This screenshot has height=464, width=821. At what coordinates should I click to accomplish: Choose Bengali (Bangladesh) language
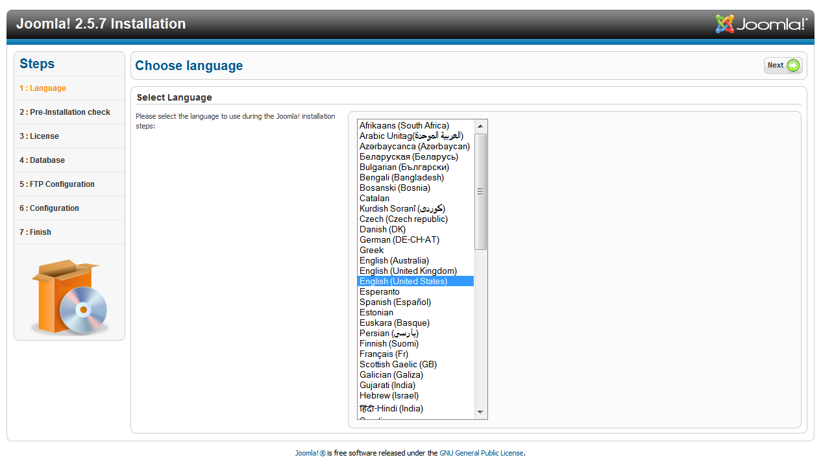click(x=415, y=178)
